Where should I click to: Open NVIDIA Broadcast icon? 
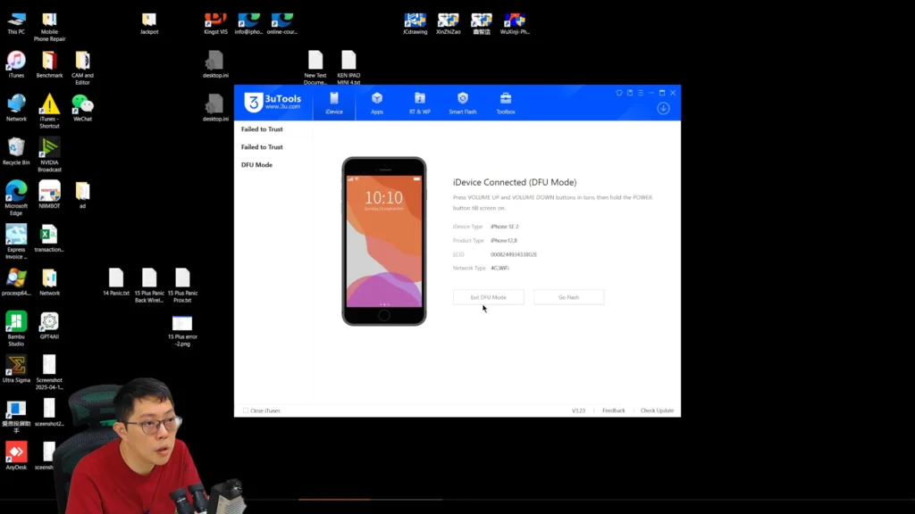click(x=50, y=155)
